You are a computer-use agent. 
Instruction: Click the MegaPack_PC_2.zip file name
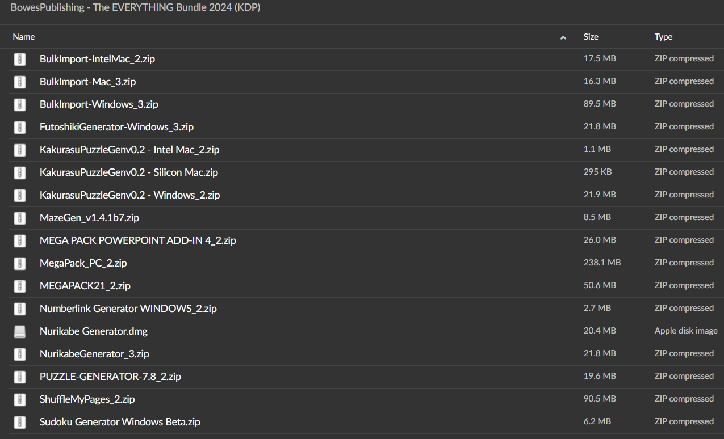click(83, 263)
